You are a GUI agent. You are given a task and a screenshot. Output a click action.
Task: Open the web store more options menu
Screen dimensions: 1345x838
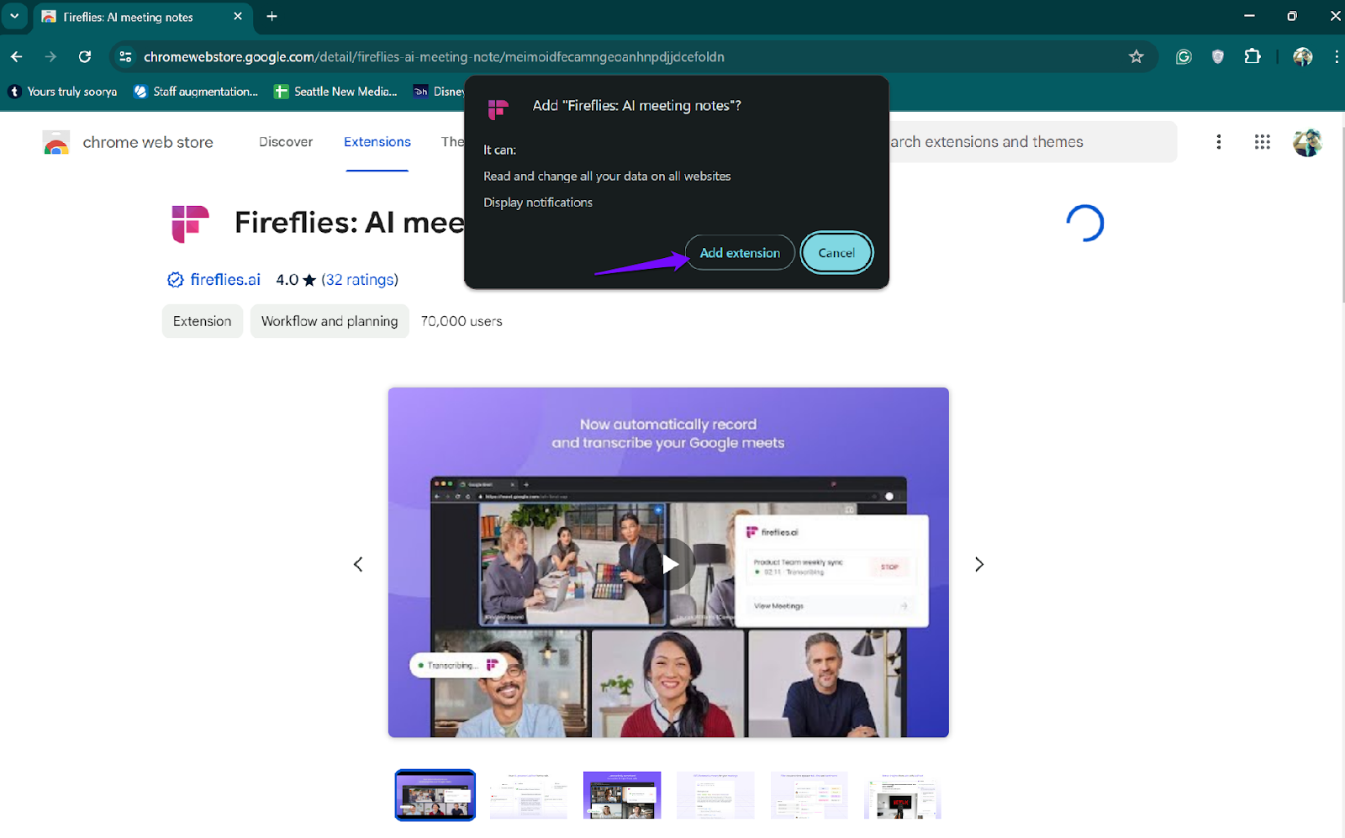point(1218,142)
